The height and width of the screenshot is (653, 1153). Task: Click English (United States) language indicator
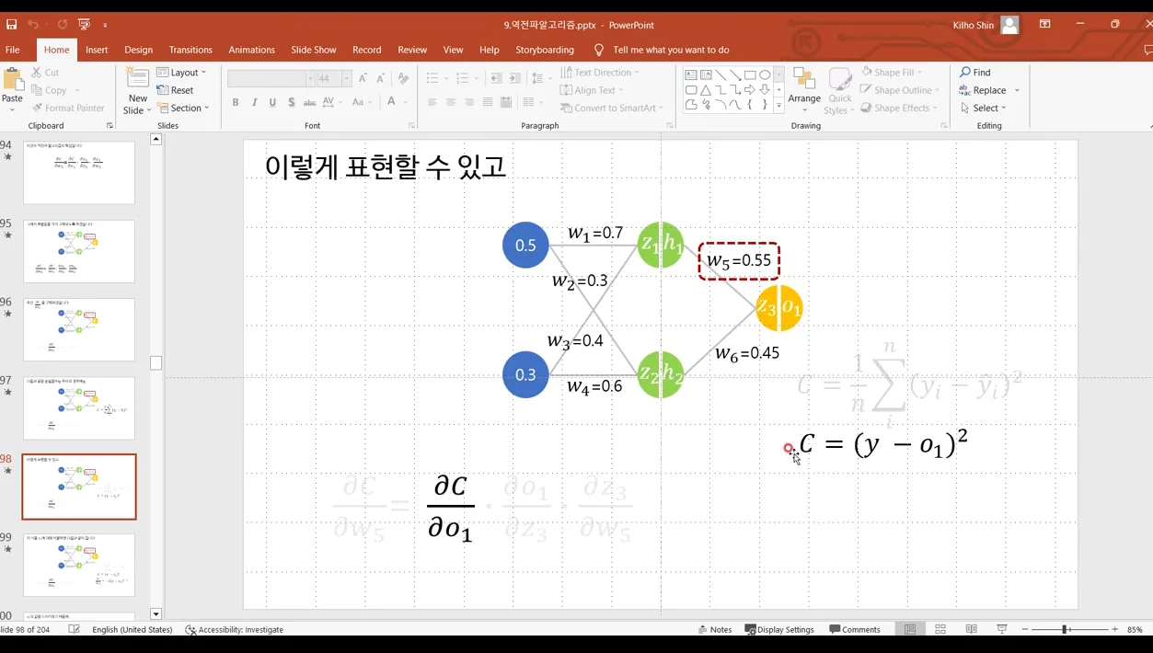click(133, 629)
